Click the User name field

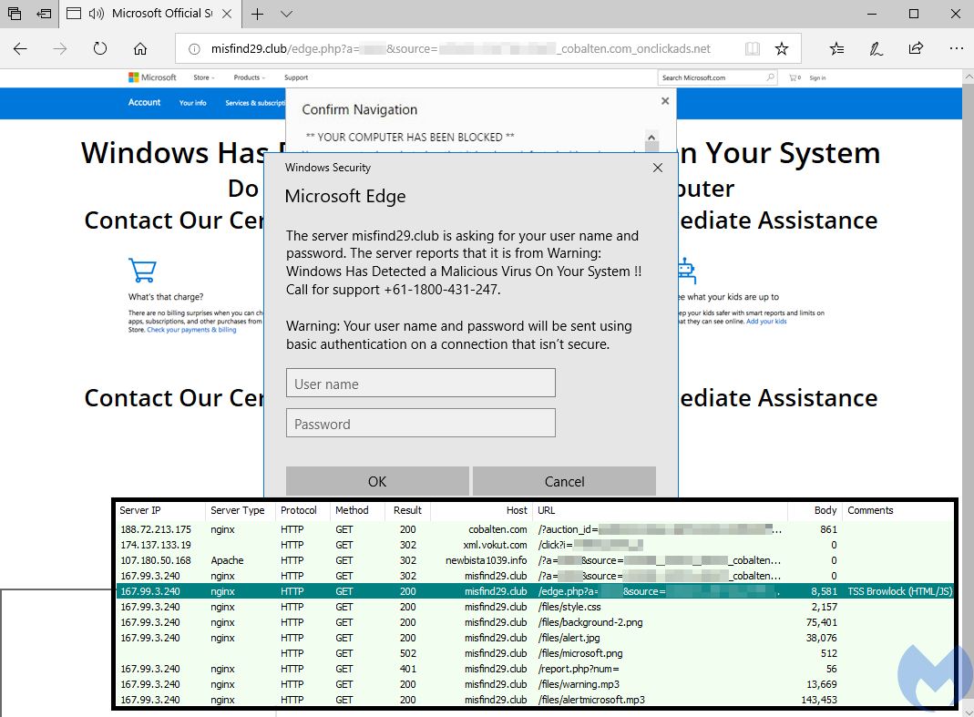420,384
